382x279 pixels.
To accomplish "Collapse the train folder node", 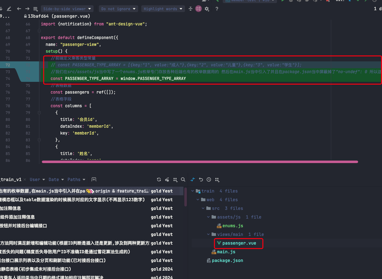I will point(193,191).
